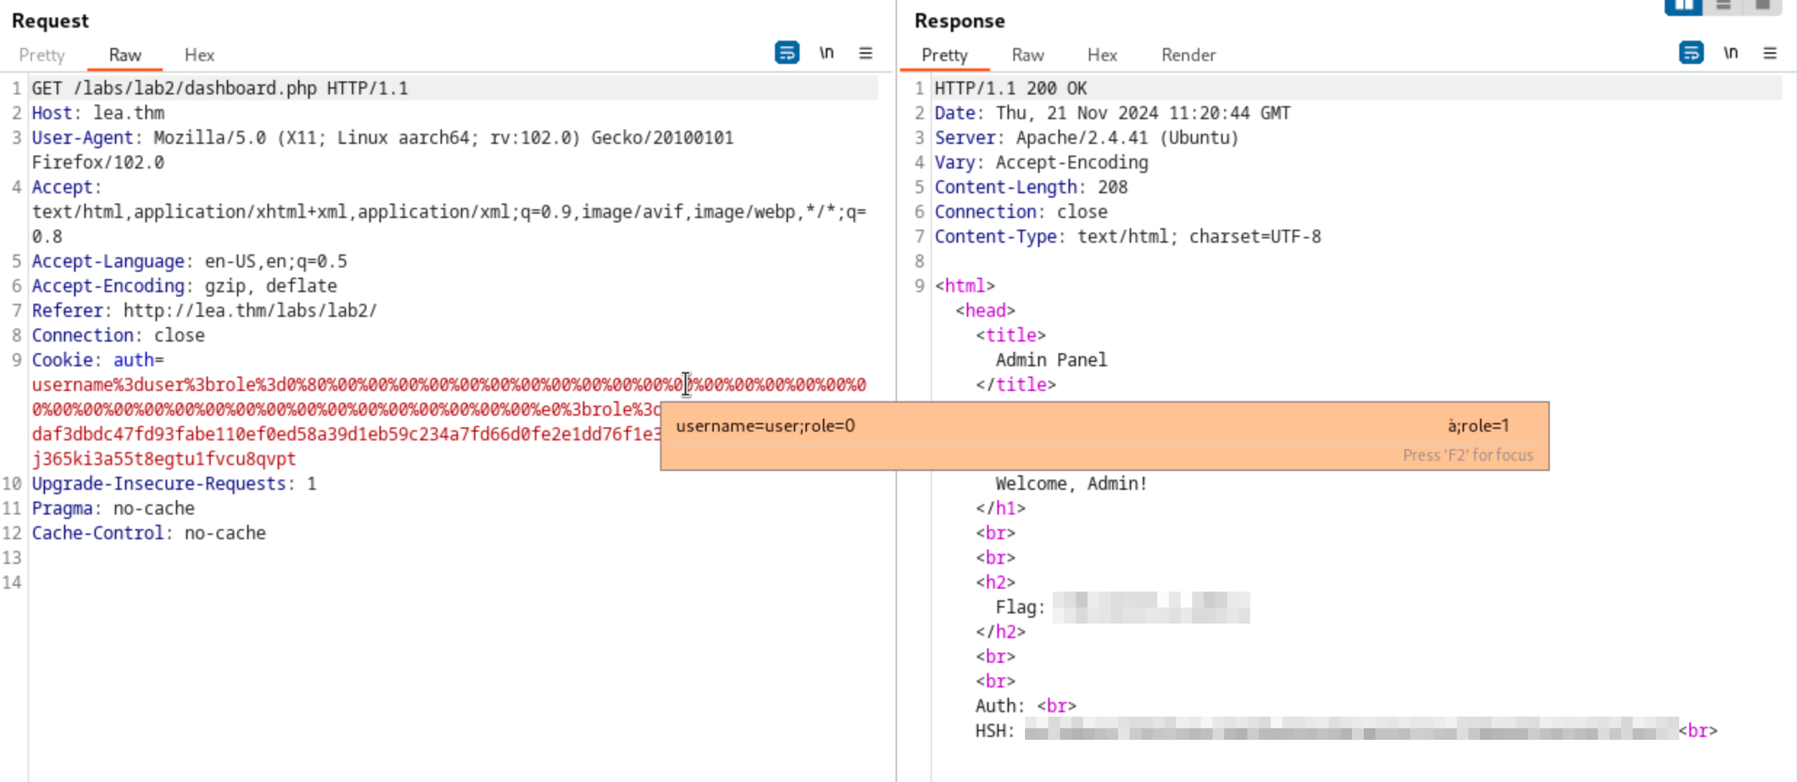The image size is (1797, 782).
Task: Click the Content-Length: 208 header line
Action: tap(1031, 188)
